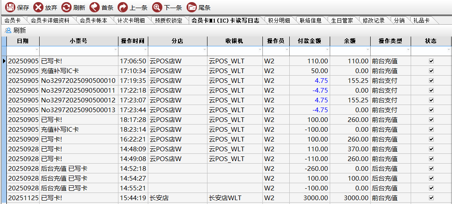
Task: Click the 保存 save icon
Action: [x=10, y=7]
